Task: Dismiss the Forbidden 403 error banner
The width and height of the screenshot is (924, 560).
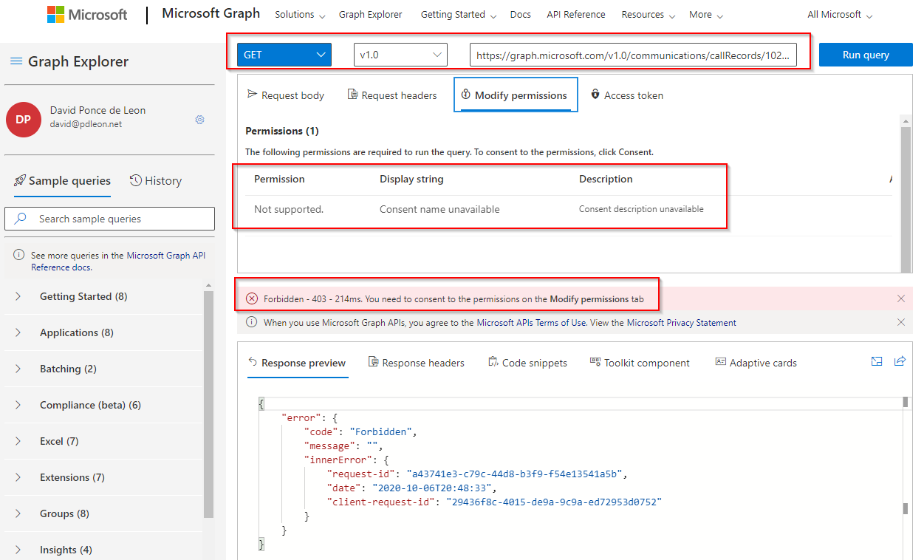Action: tap(900, 298)
